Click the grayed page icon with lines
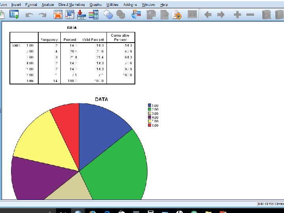 tap(164, 15)
